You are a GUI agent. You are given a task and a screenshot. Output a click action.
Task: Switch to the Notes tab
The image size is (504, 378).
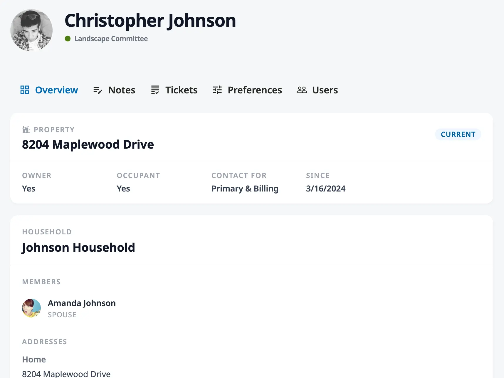pyautogui.click(x=121, y=90)
